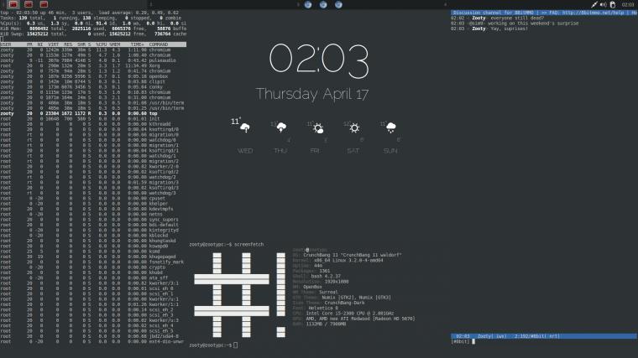
Task: Select the khungtaskd process row
Action: pyautogui.click(x=93, y=241)
